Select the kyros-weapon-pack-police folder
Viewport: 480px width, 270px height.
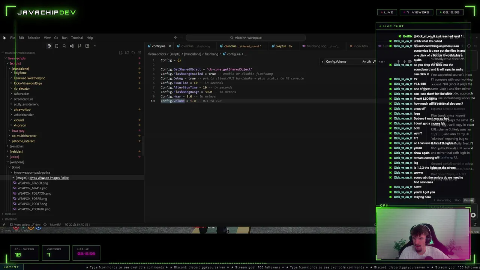pyautogui.click(x=32, y=172)
